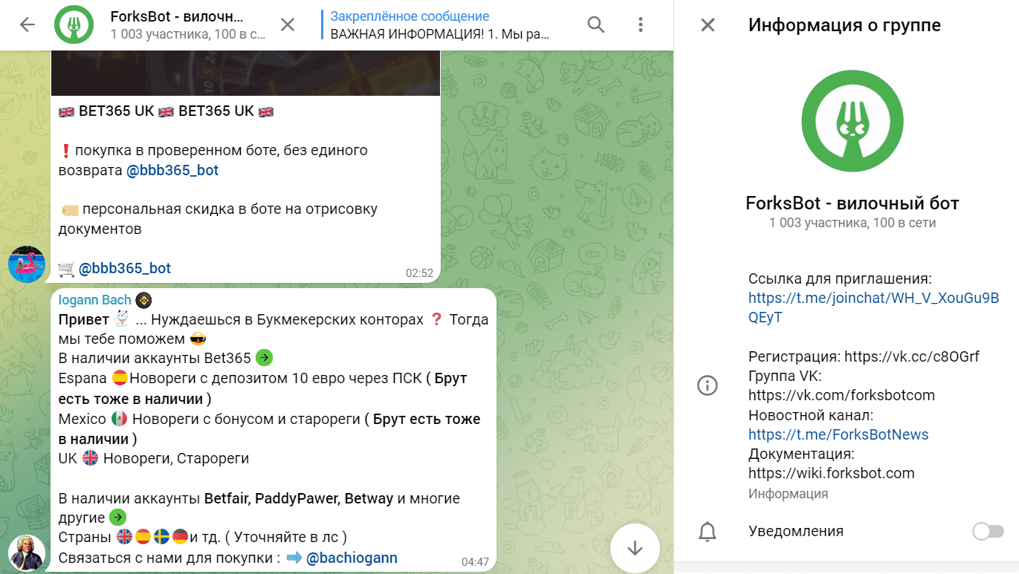1019x574 pixels.
Task: Click the wiki.forksbot.com documentation address
Action: (x=831, y=473)
